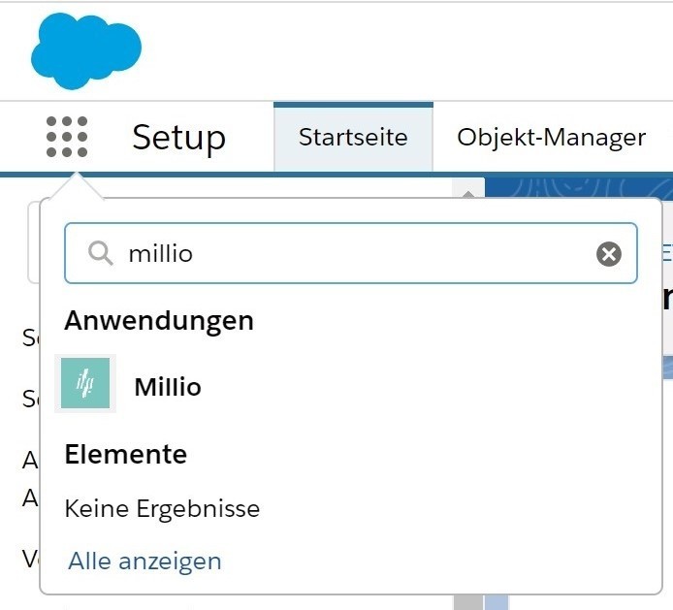Follow the Alle anzeigen link

click(x=144, y=561)
